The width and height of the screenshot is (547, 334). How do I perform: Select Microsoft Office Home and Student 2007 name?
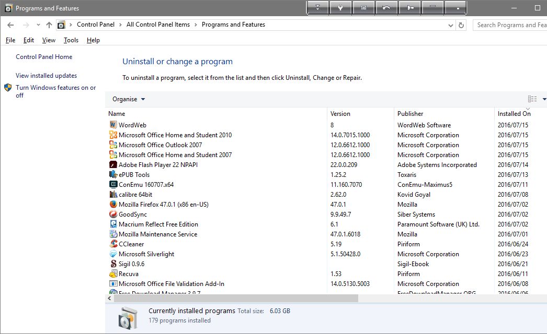tap(175, 154)
